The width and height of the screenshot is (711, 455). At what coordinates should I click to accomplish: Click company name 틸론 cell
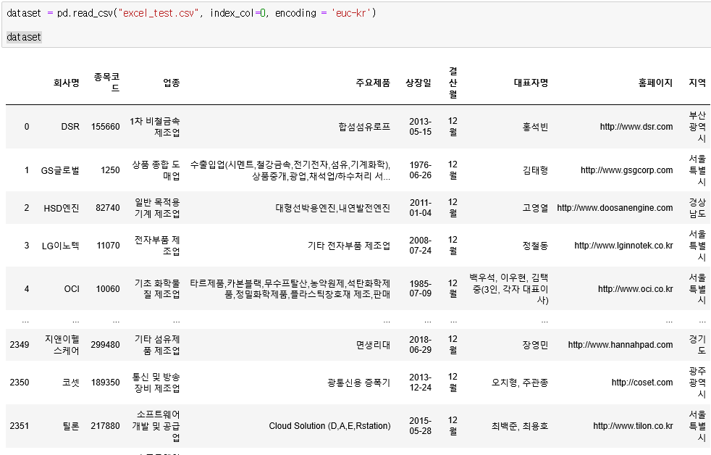click(x=71, y=426)
